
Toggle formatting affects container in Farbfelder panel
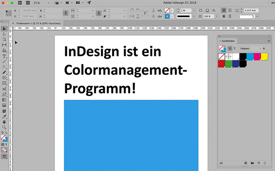230,49
